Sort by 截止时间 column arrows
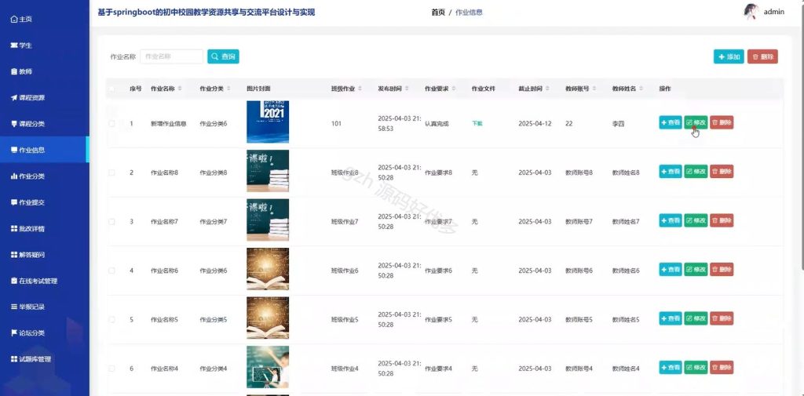 (547, 89)
